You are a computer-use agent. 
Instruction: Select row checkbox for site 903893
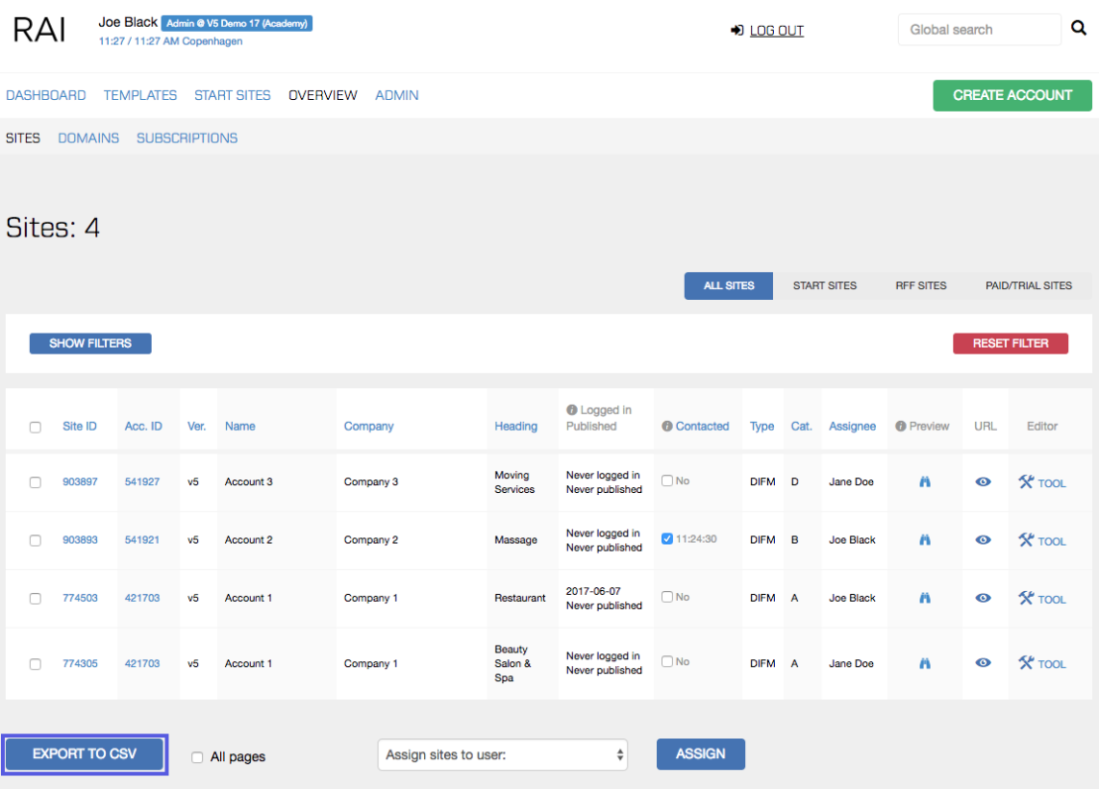click(35, 541)
